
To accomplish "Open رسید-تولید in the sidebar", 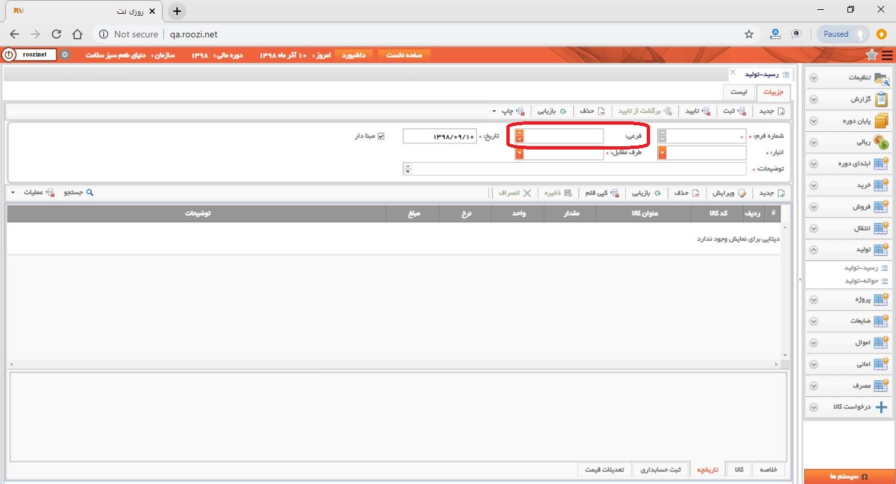I will click(x=861, y=268).
